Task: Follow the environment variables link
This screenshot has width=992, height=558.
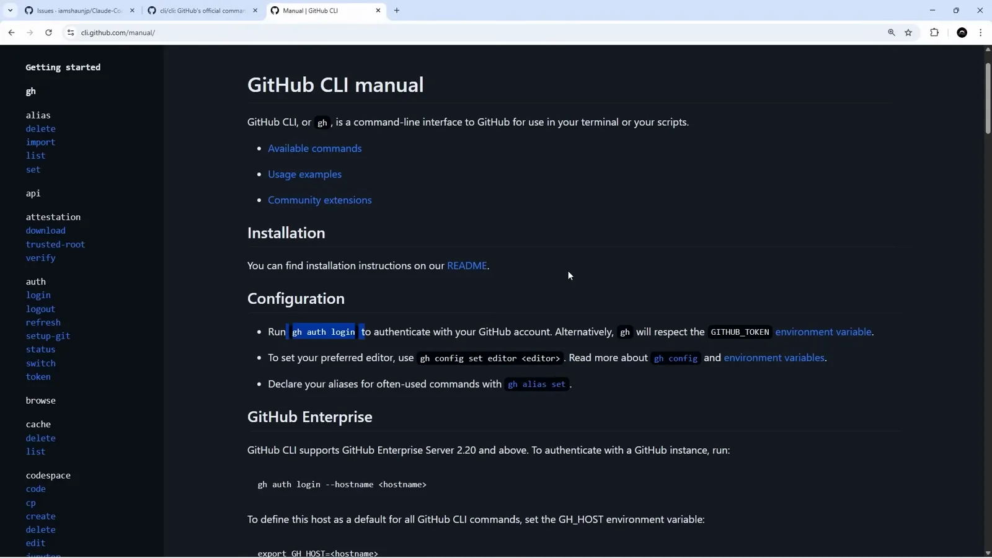Action: point(774,358)
